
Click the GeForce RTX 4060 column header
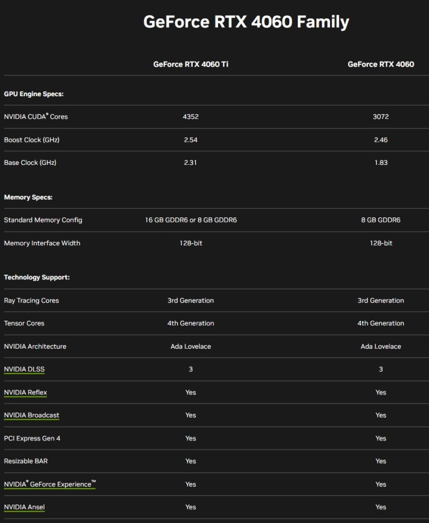[x=380, y=64]
